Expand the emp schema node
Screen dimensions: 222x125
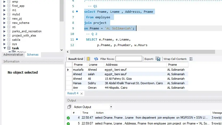5,2
